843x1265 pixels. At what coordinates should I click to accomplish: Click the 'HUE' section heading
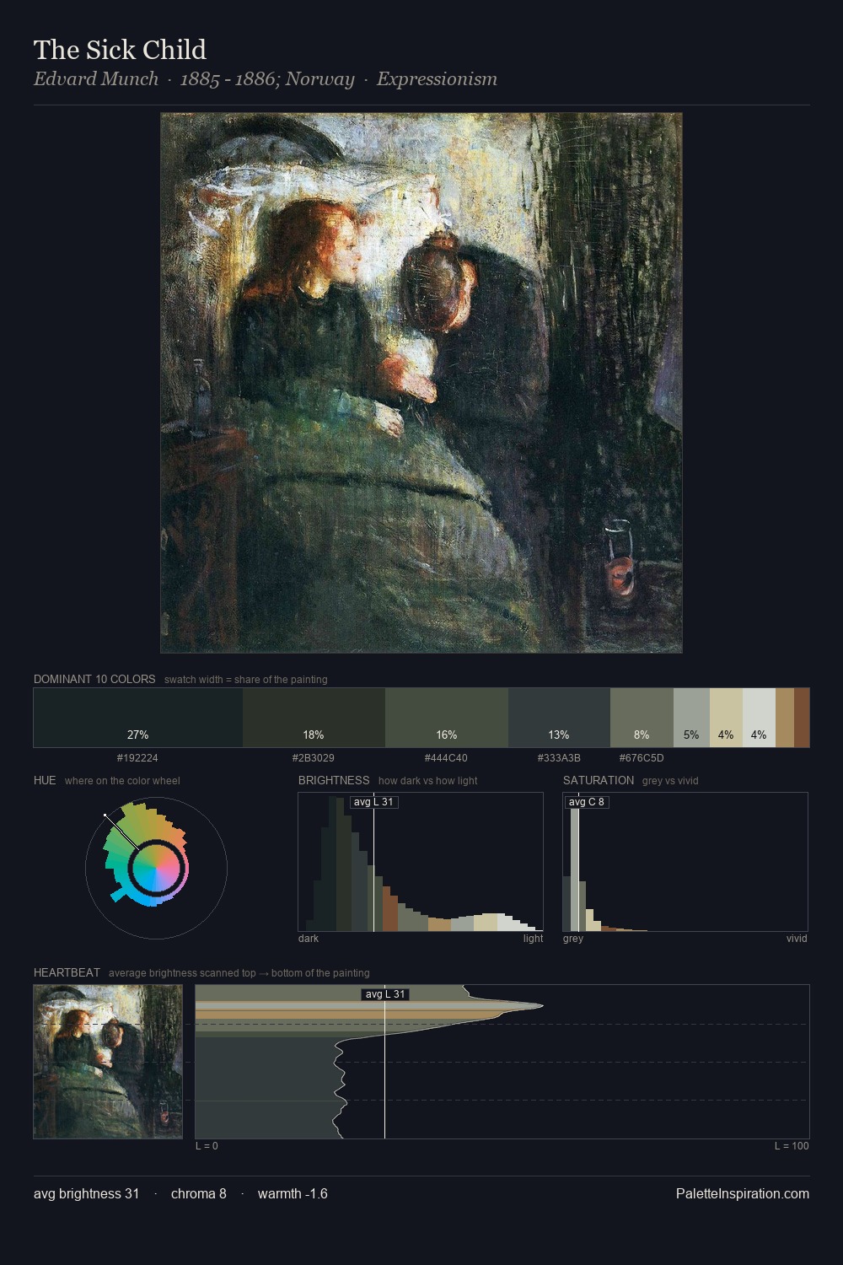[45, 780]
